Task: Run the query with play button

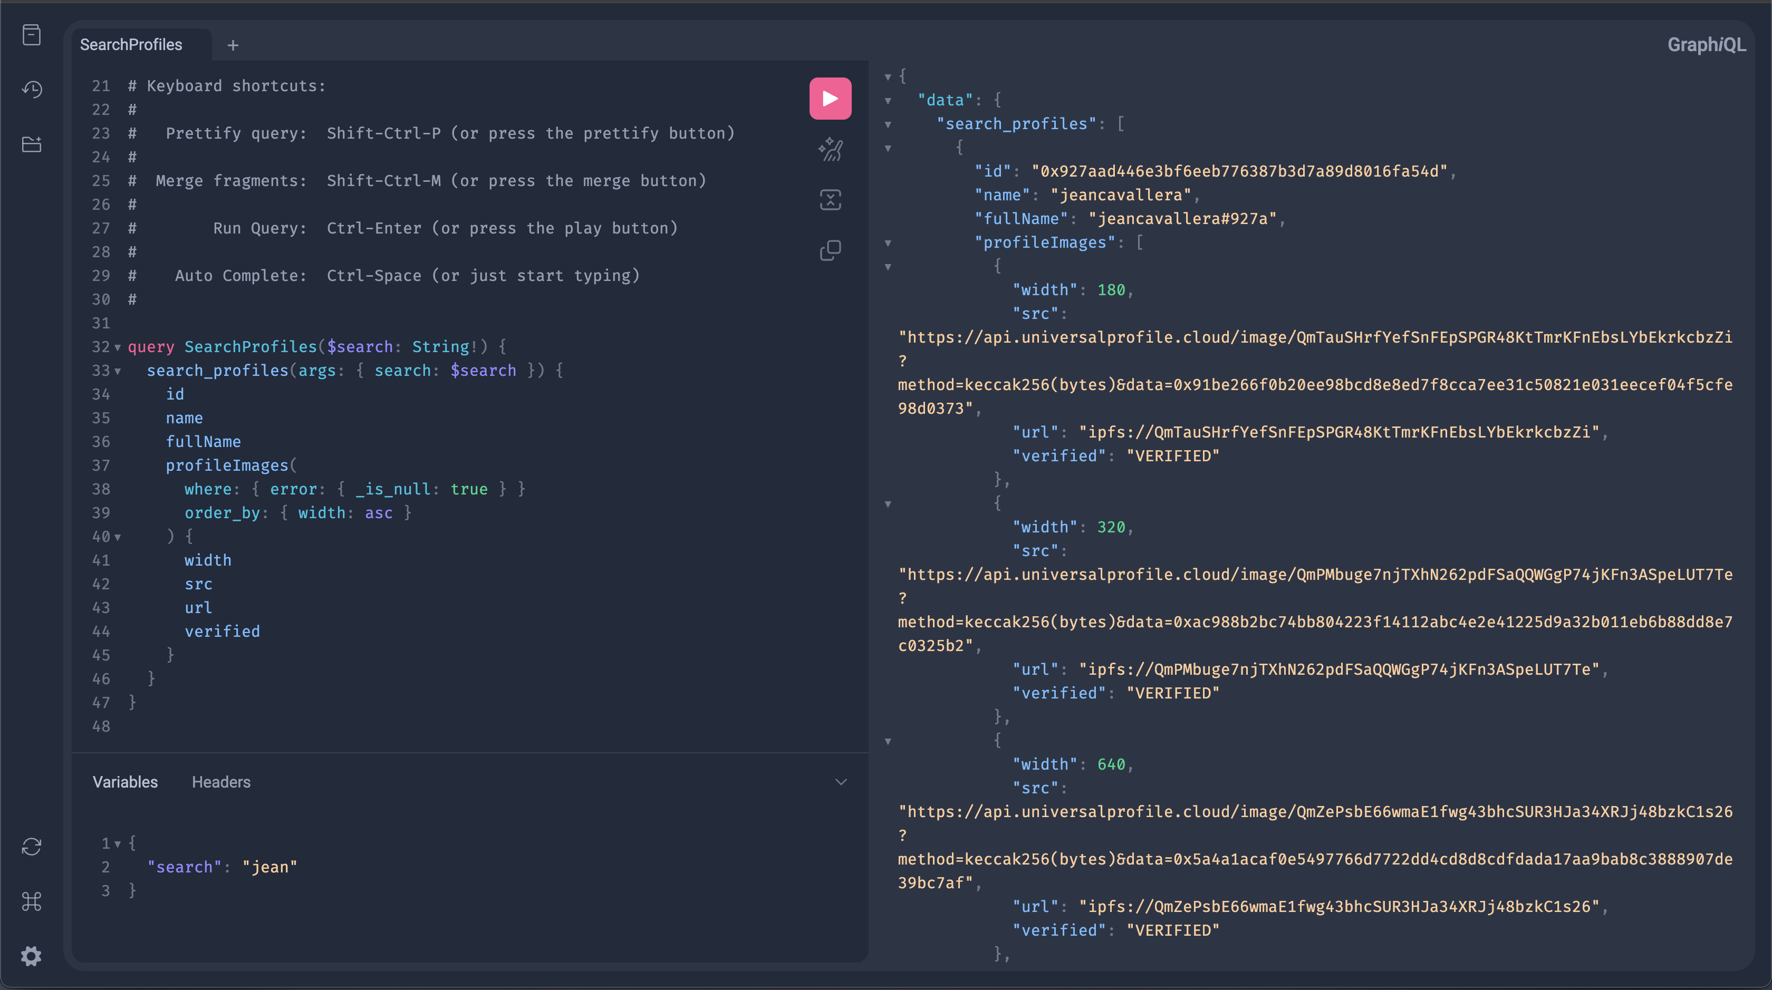Action: tap(830, 99)
